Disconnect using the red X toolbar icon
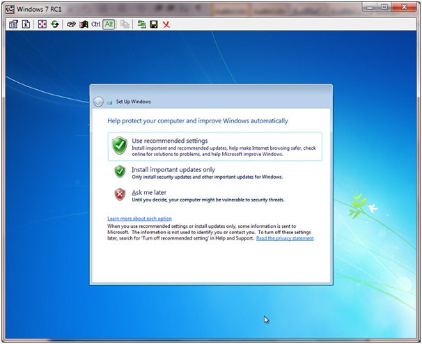 tap(166, 24)
